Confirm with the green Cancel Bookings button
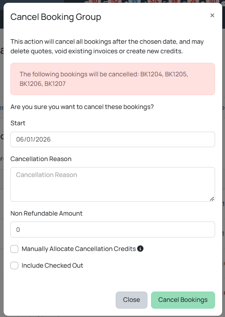This screenshot has height=317, width=225. [x=183, y=300]
